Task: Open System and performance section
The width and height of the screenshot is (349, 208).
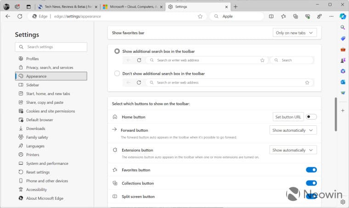Action: pyautogui.click(x=51, y=163)
